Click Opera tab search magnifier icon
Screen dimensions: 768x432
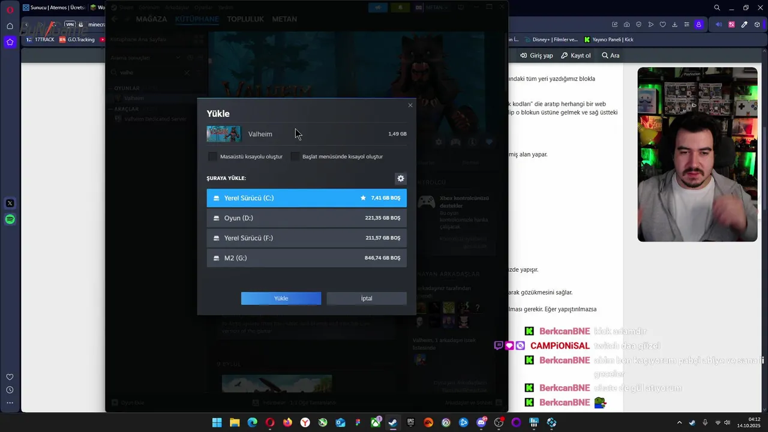click(x=717, y=8)
